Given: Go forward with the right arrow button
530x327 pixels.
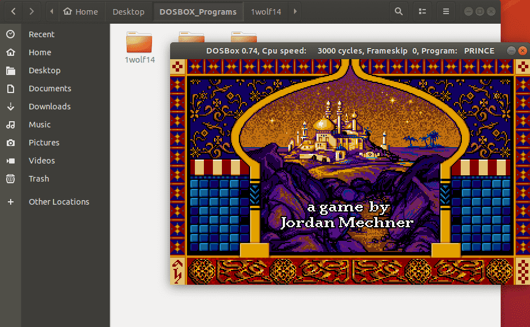Looking at the screenshot, I should click(32, 11).
